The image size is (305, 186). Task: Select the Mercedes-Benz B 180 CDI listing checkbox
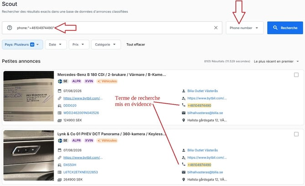coord(296,75)
